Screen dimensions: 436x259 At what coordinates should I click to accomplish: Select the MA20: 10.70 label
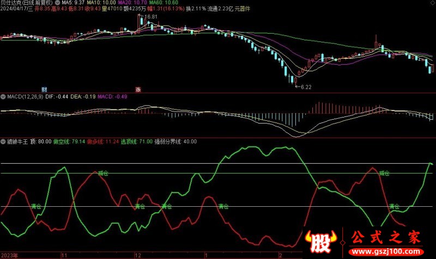tap(132, 3)
